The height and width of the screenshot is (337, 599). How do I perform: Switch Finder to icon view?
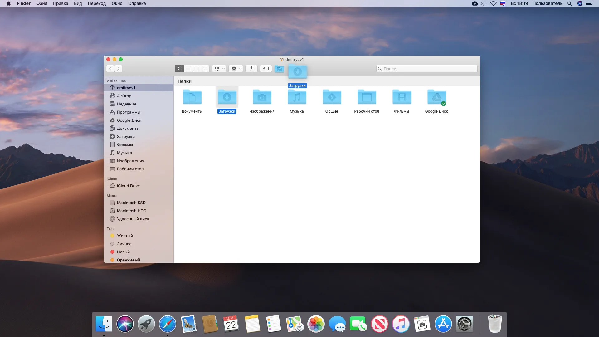[179, 69]
